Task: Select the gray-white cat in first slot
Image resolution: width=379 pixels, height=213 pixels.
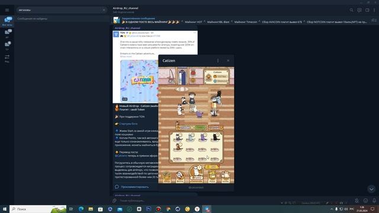Action: (x=178, y=137)
